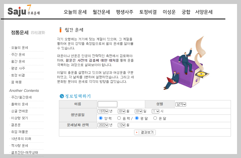Click the 정통운세 sidebar heading
Viewport: 241px width, 158px height.
pos(20,33)
